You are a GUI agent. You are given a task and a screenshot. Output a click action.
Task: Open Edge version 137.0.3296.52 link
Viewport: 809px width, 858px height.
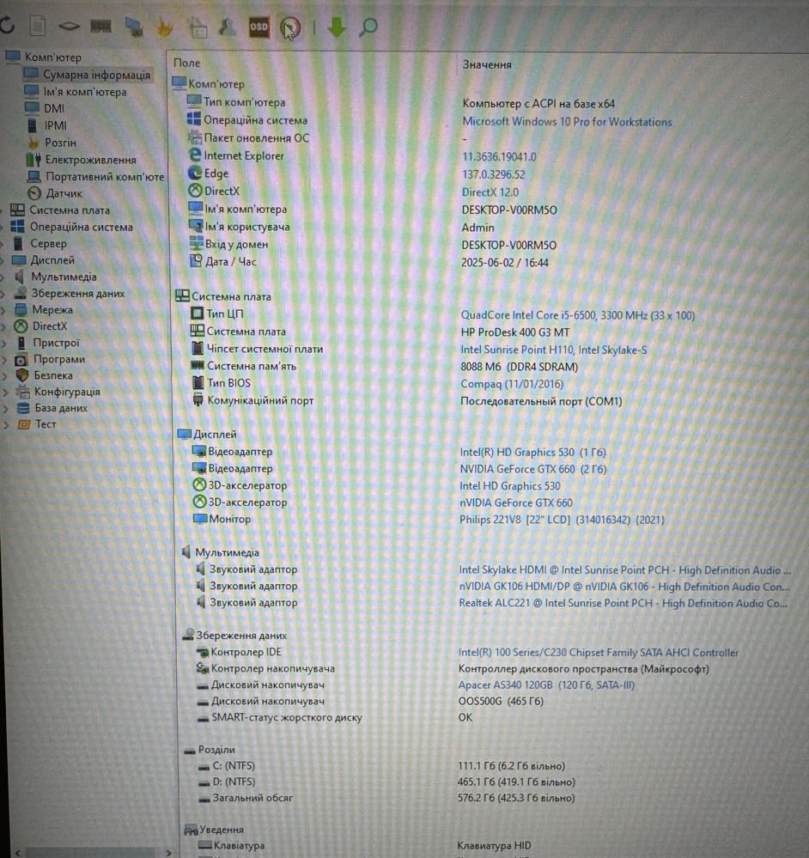pyautogui.click(x=493, y=174)
